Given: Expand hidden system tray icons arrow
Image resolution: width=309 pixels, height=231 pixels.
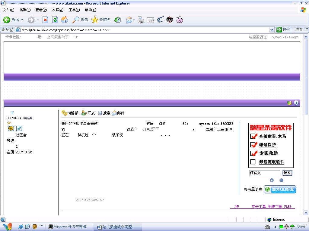Looking at the screenshot, I should point(276,227).
